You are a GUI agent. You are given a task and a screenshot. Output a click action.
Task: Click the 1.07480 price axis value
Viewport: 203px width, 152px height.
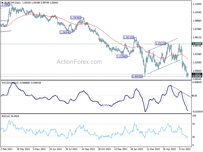[197, 29]
